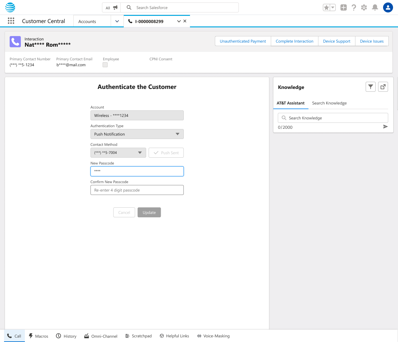Expand the favorites list arrow

pos(333,7)
